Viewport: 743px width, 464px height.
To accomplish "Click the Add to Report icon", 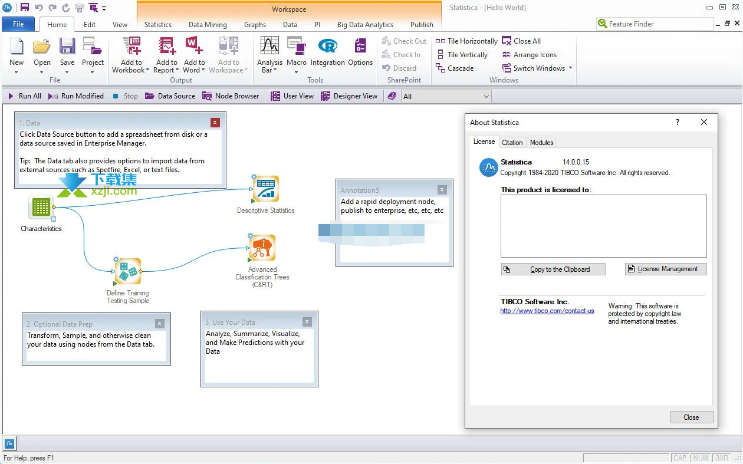I will (x=167, y=46).
